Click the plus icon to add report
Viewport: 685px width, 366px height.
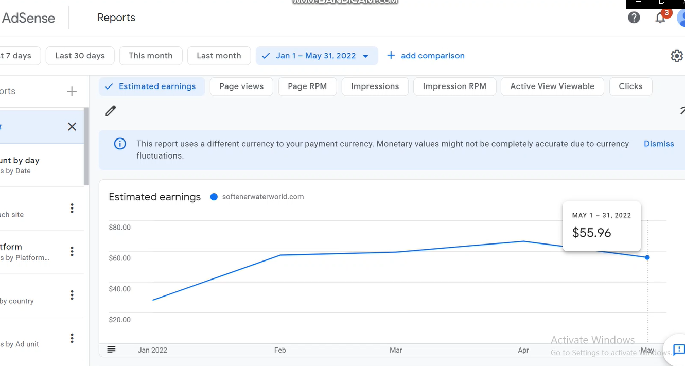pyautogui.click(x=72, y=92)
